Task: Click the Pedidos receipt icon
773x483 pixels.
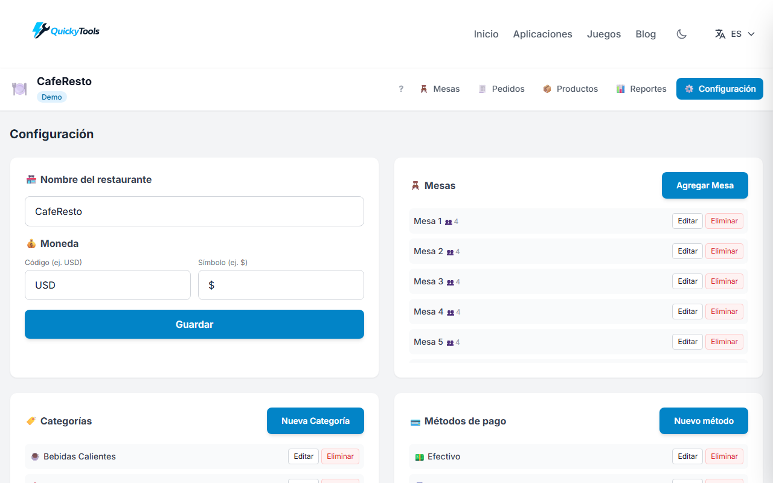Action: (482, 89)
